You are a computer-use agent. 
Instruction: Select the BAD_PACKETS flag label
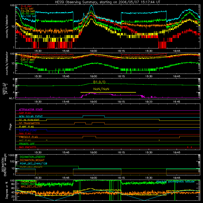coord(27,147)
